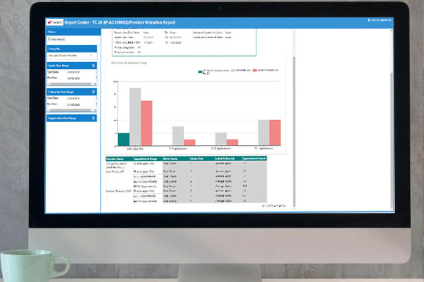Viewport: 424px width, 282px height.
Task: Click the Intake Date Range horizontal scrollbar
Action: click(x=72, y=83)
